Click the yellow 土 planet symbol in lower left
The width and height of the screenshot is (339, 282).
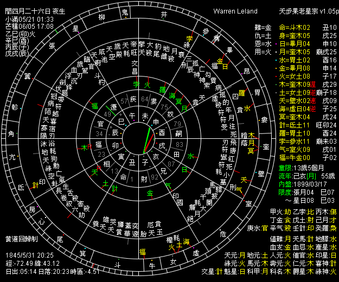click(105, 184)
